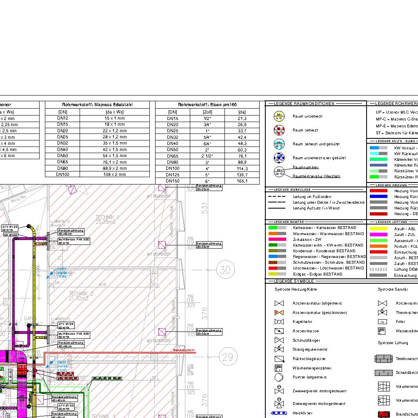Select the yellow Raum unbeheizt room marker
Viewport: 418px width, 418px height.
pos(279,116)
